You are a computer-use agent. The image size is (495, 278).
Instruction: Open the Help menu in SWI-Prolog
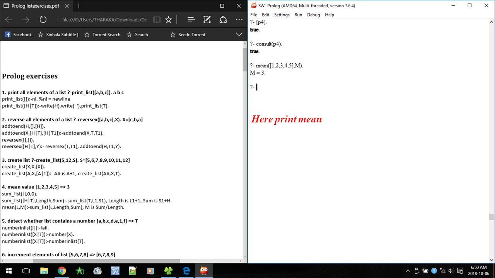click(329, 15)
